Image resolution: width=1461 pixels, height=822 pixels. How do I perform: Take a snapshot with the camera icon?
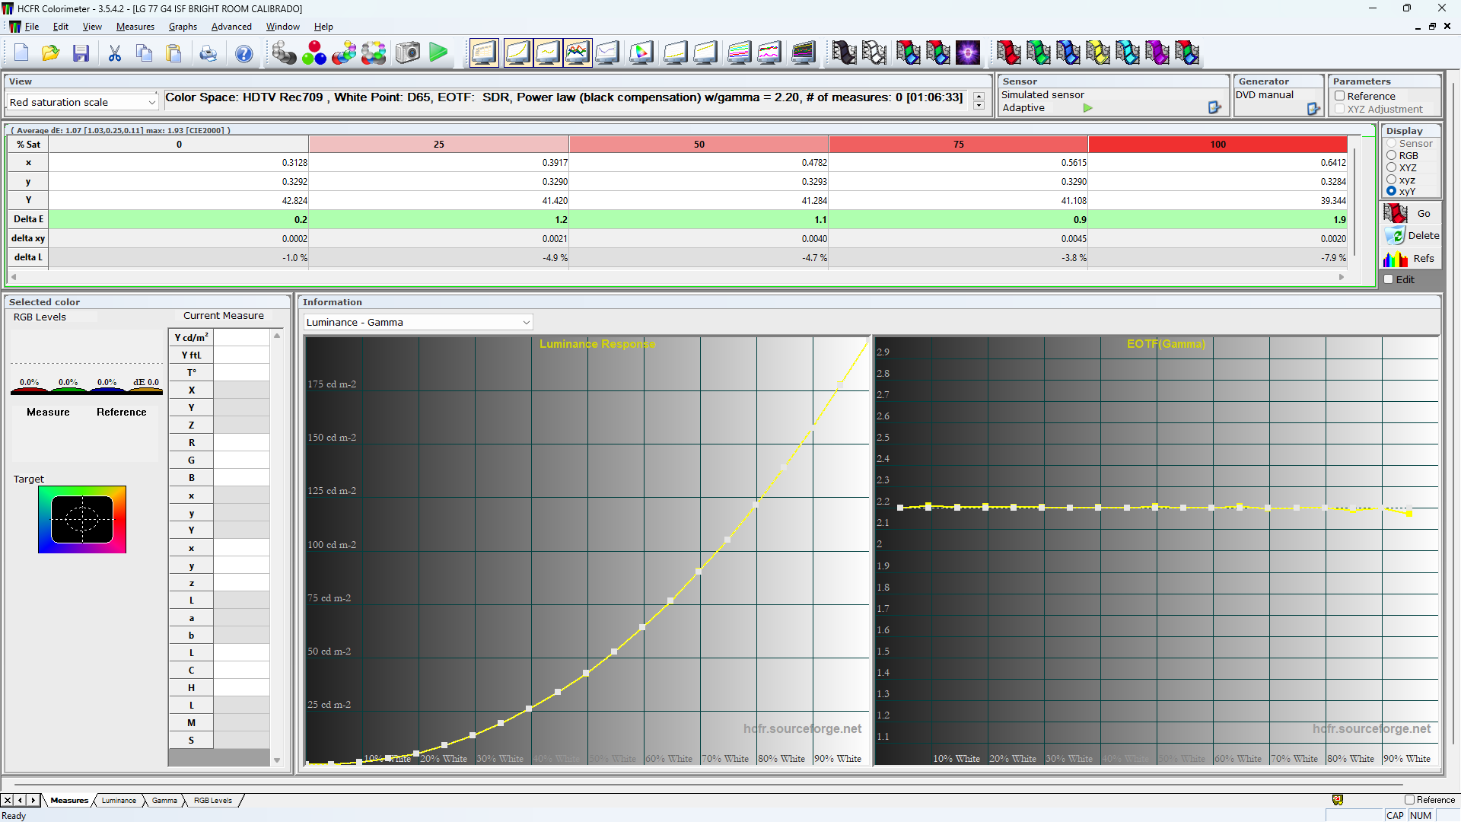point(407,53)
